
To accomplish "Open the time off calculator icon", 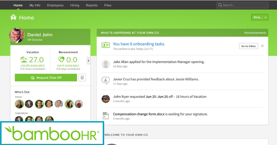I will point(82,78).
